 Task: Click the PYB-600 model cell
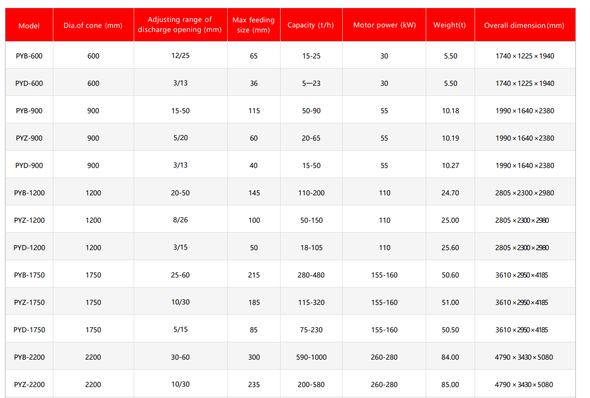pos(29,56)
